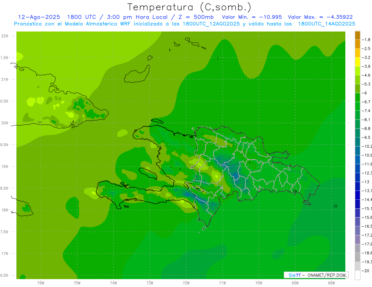Click the '18N' latitude axis label
The image size is (372, 287).
click(5, 210)
